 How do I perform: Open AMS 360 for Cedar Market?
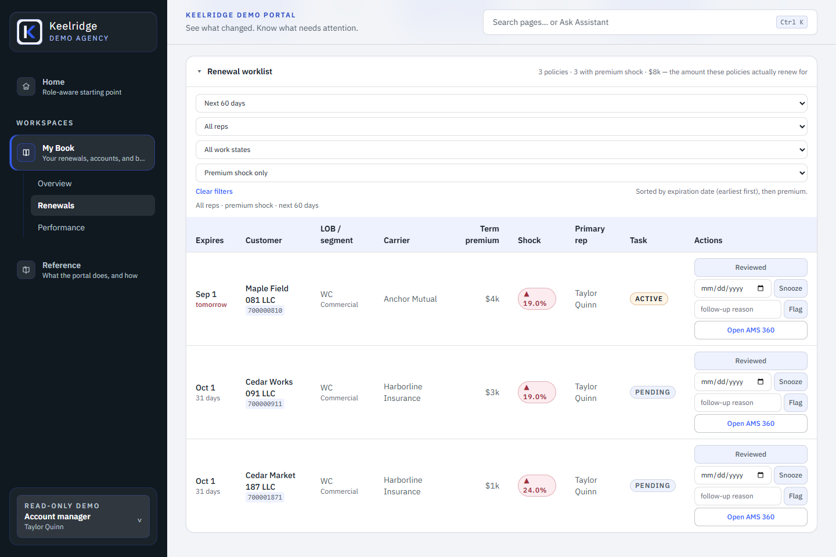click(x=751, y=517)
